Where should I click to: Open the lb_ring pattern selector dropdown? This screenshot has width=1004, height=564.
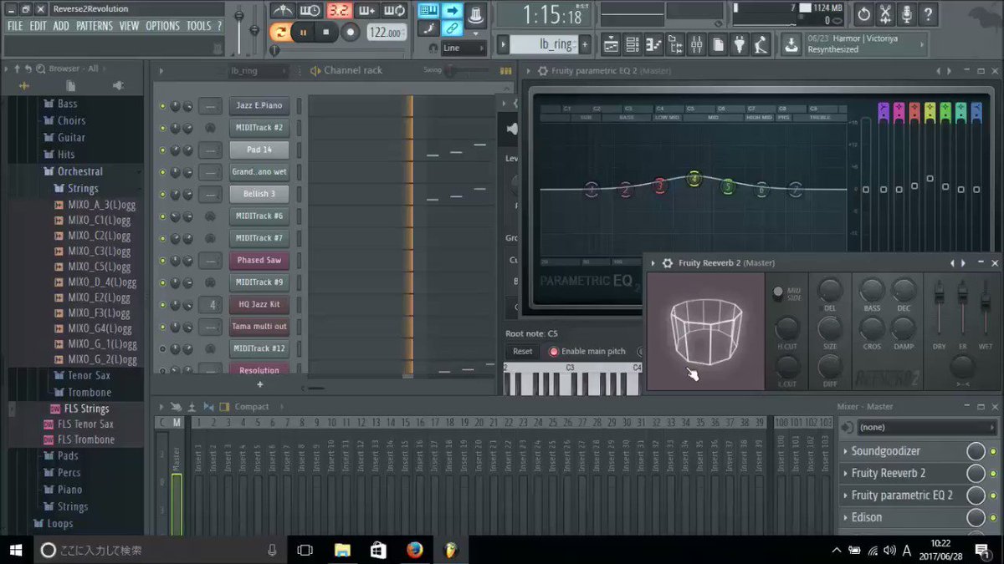(544, 45)
